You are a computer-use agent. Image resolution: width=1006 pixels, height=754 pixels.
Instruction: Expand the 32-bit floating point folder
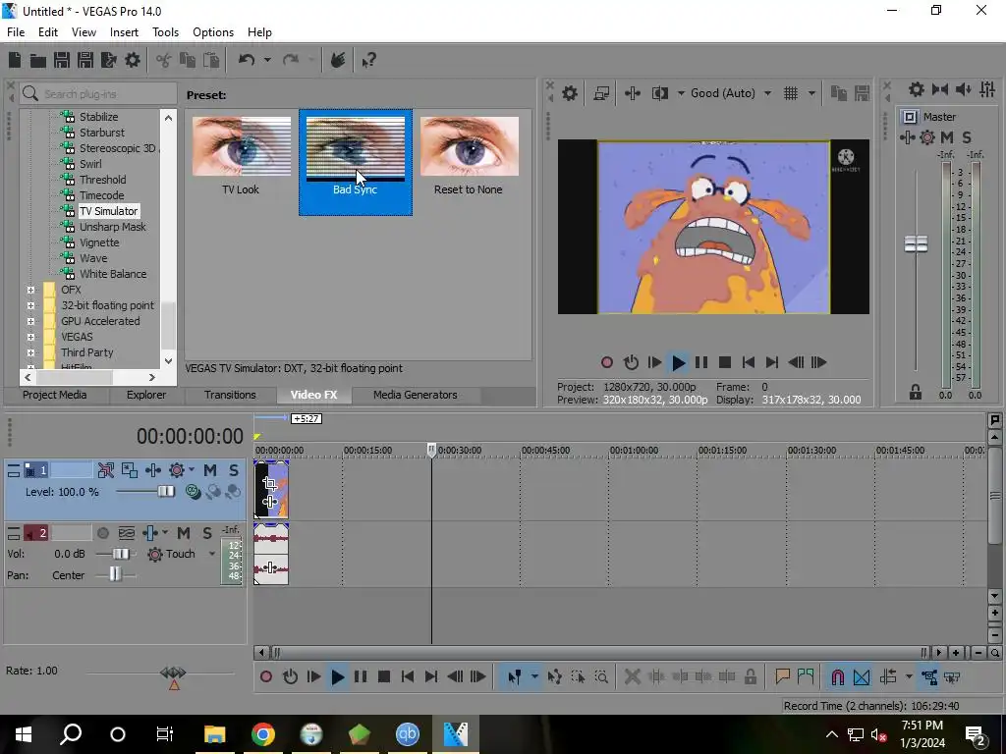coord(30,306)
